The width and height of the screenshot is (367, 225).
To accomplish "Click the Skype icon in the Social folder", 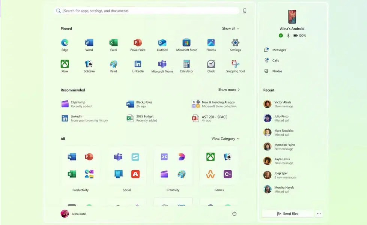I will (x=135, y=157).
